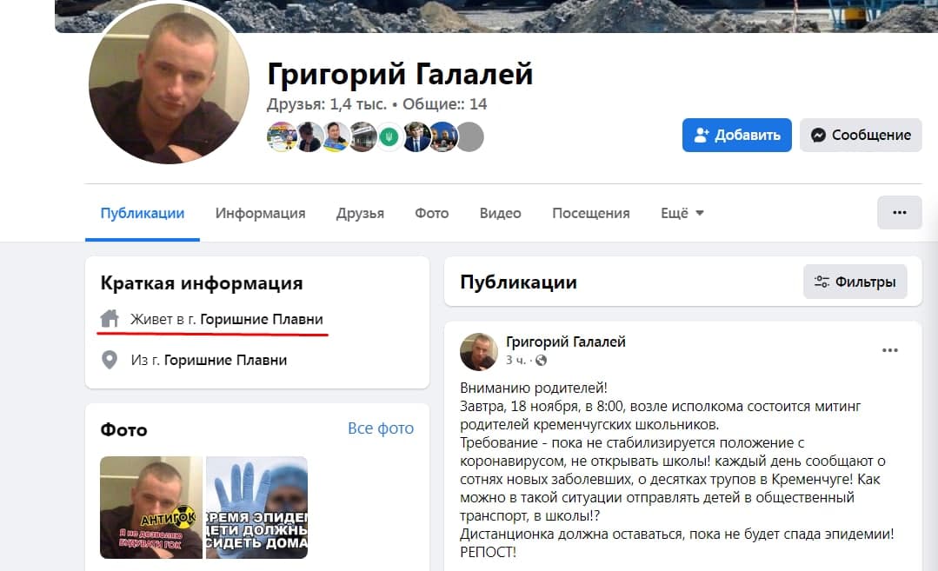Open the Друзья tab
The height and width of the screenshot is (571, 938).
(x=360, y=213)
